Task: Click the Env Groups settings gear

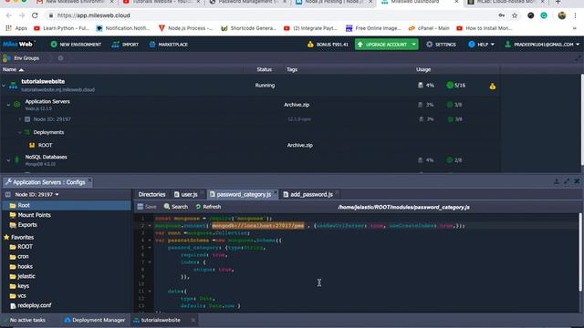Action: pos(60,58)
